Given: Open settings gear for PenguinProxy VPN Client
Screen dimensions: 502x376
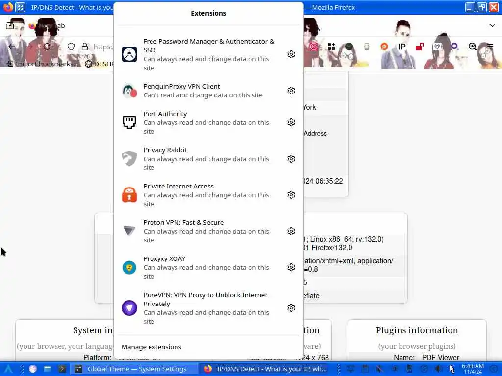Looking at the screenshot, I should [291, 91].
